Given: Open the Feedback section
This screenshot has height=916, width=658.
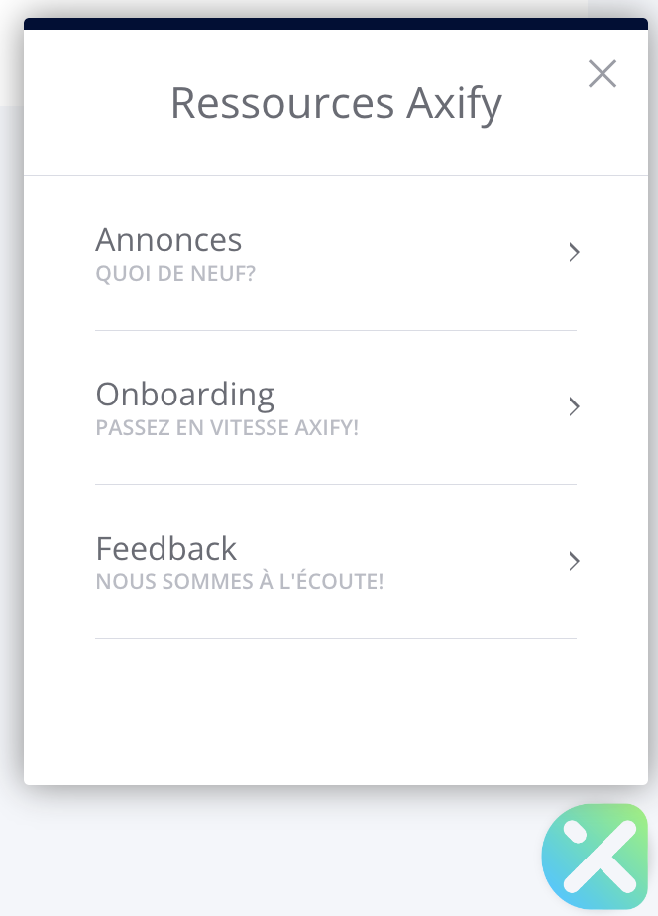Looking at the screenshot, I should coord(336,562).
